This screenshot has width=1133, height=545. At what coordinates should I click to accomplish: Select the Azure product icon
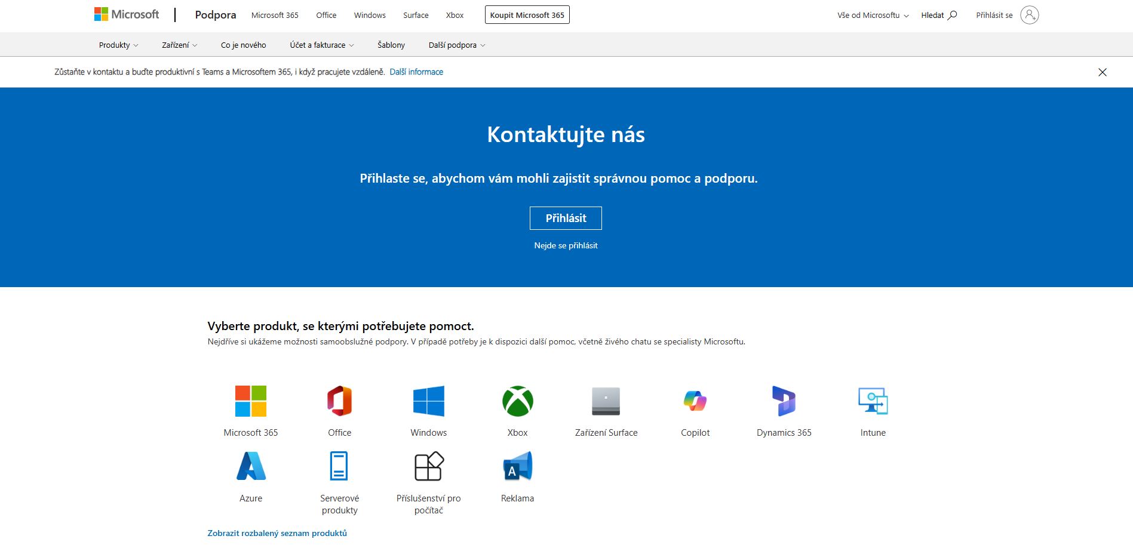pyautogui.click(x=251, y=466)
